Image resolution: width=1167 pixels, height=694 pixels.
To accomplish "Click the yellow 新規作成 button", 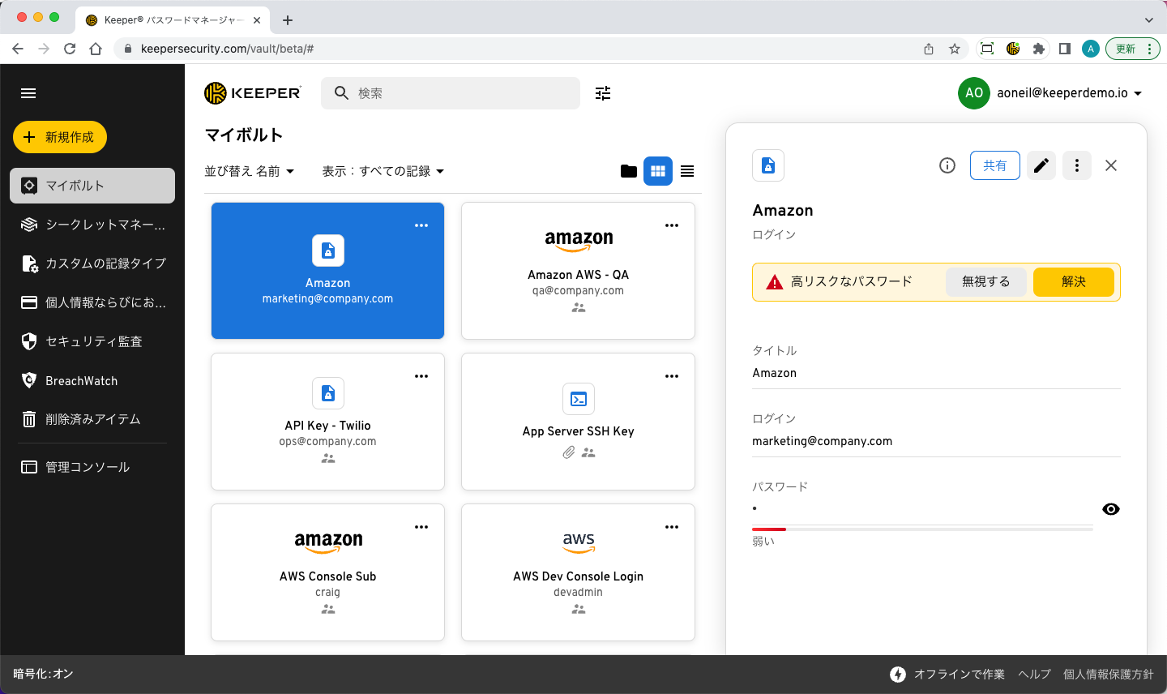I will click(60, 137).
